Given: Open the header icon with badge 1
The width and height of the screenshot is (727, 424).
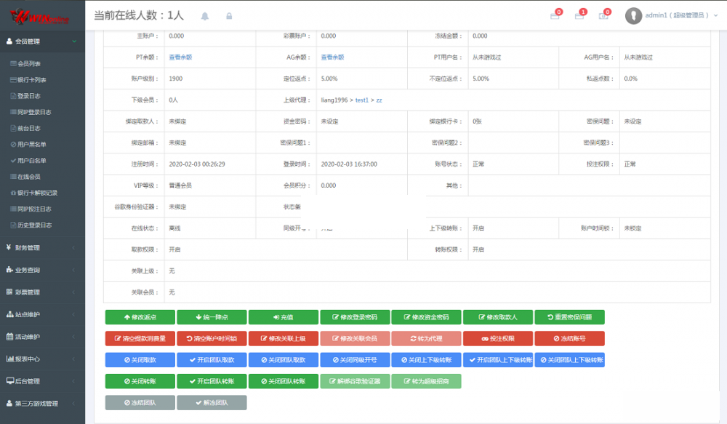Looking at the screenshot, I should tap(579, 15).
